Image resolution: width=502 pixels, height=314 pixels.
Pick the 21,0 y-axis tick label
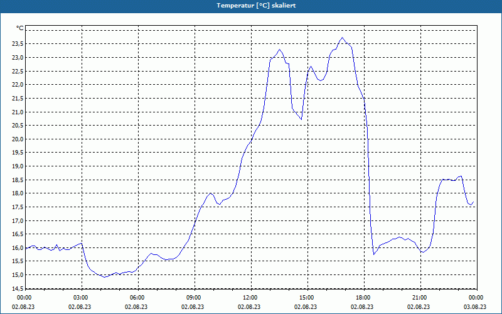18,112
